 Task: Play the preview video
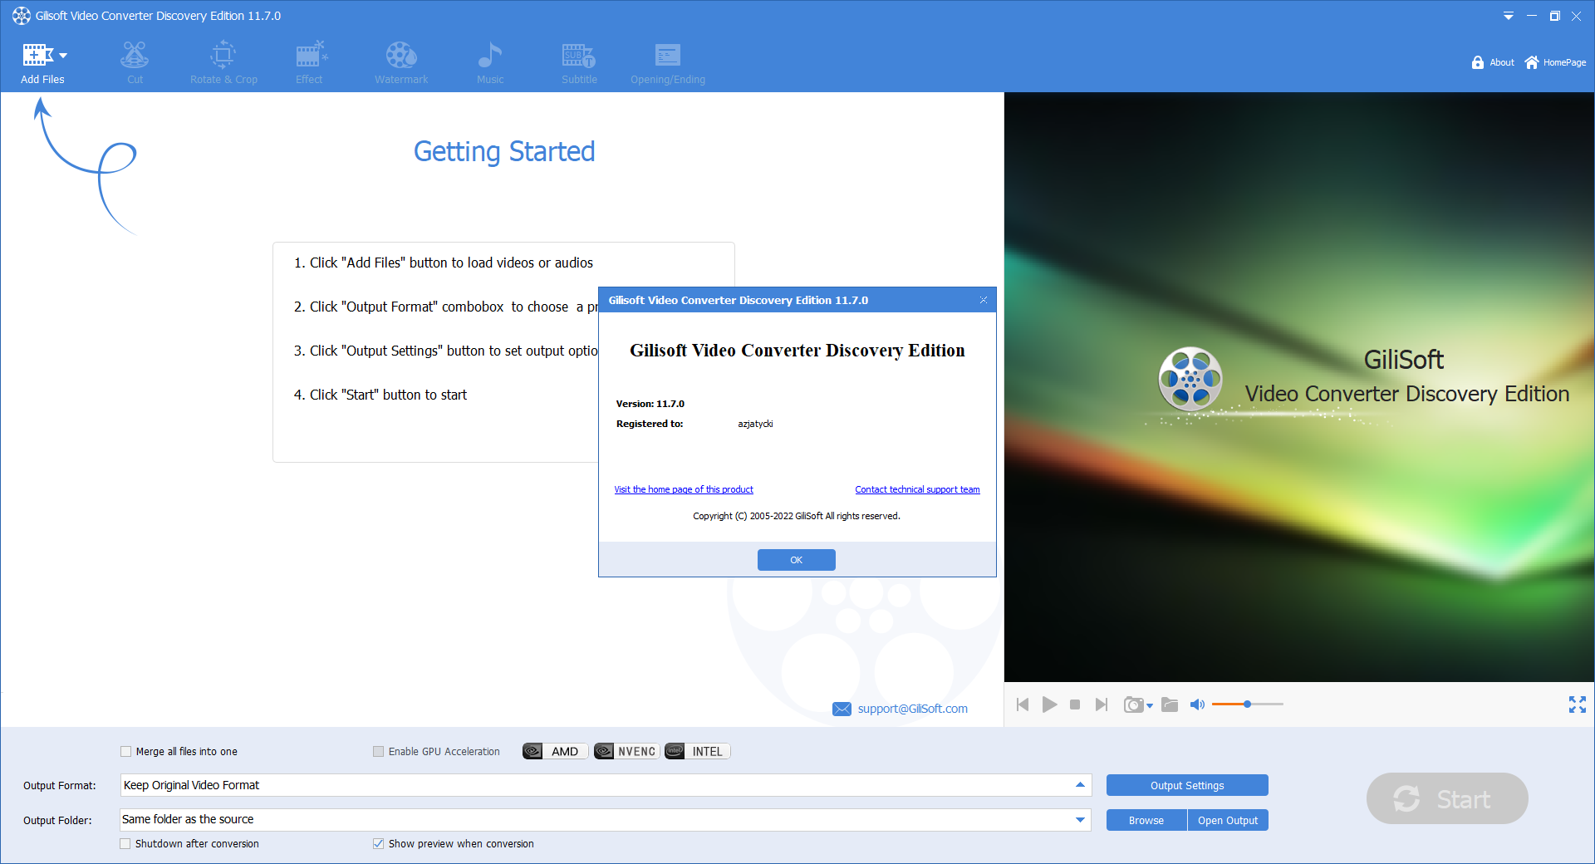pos(1050,704)
